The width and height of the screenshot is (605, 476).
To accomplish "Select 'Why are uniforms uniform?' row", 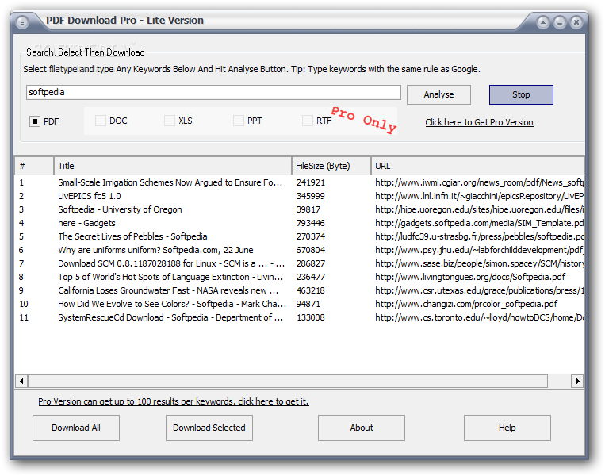I will click(300, 250).
